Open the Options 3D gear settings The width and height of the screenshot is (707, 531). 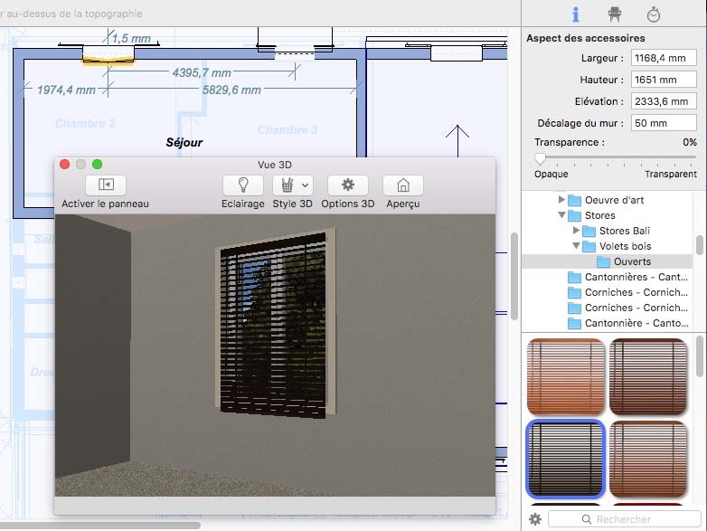coord(347,185)
